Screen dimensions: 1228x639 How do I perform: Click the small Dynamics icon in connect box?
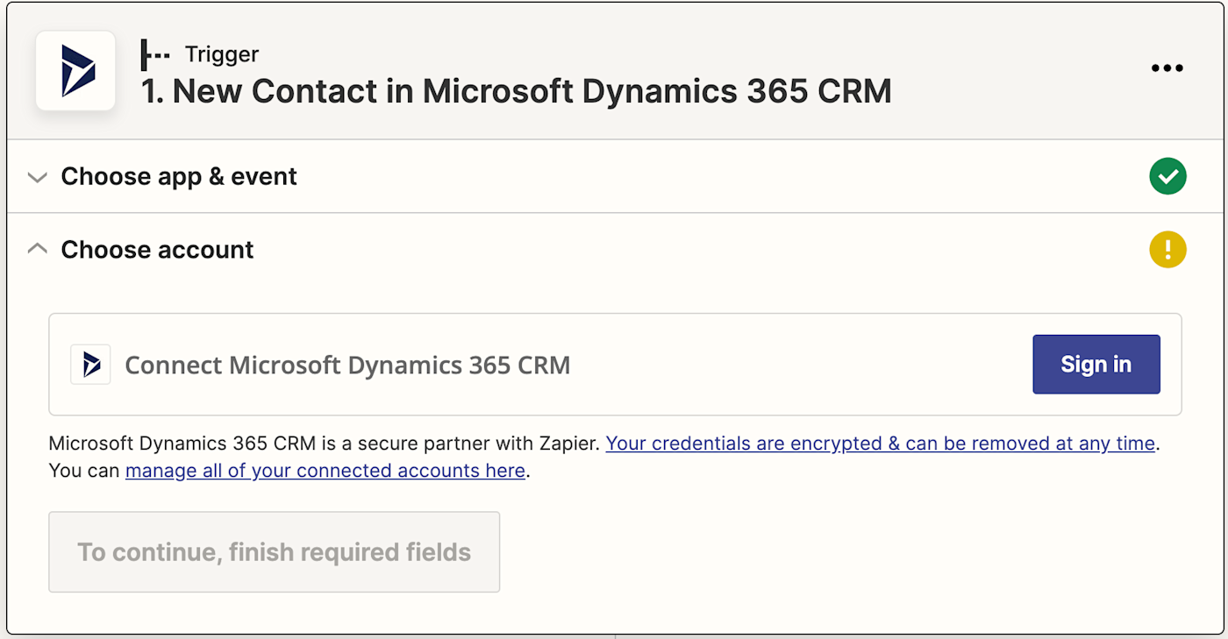coord(90,365)
